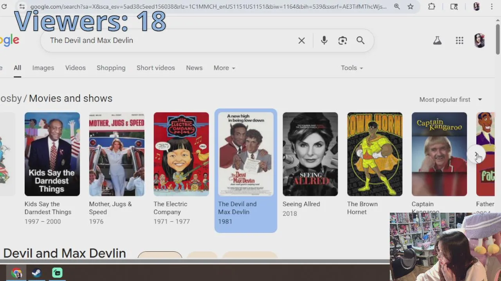Start voice search with the microphone icon
The image size is (501, 281).
pos(324,41)
